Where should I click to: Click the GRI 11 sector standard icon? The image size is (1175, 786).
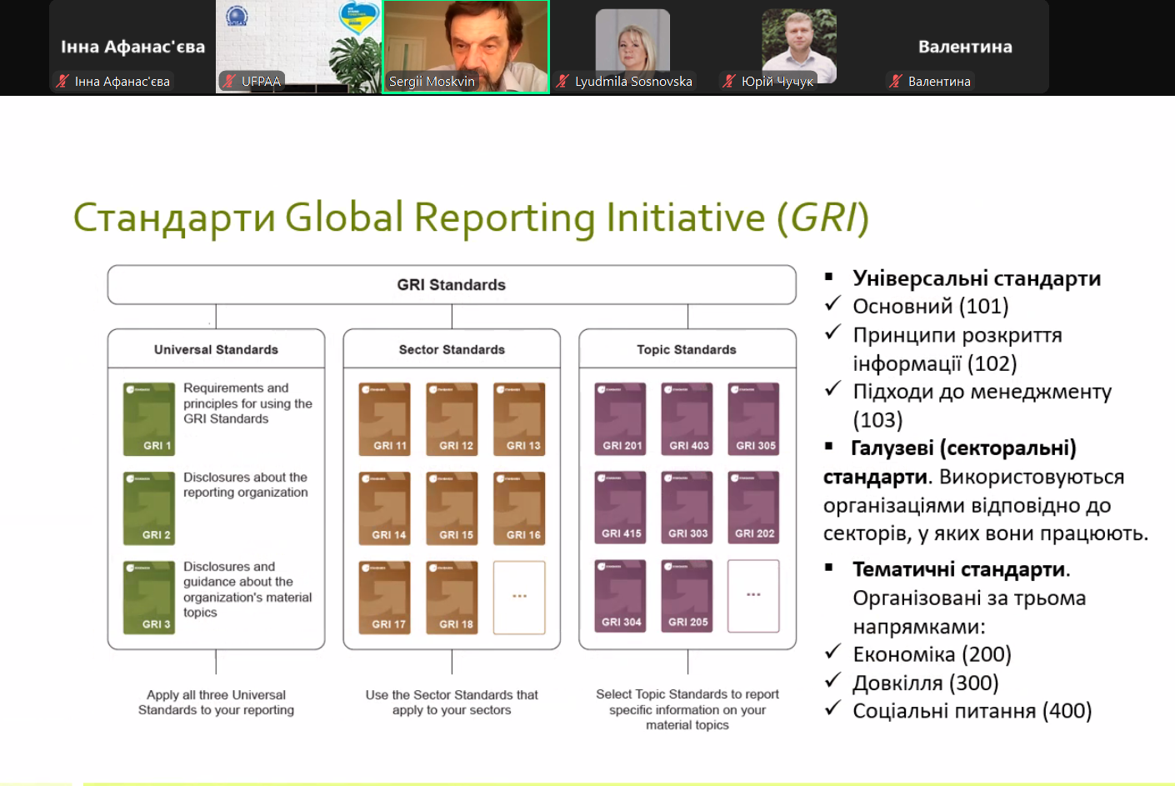(x=385, y=419)
